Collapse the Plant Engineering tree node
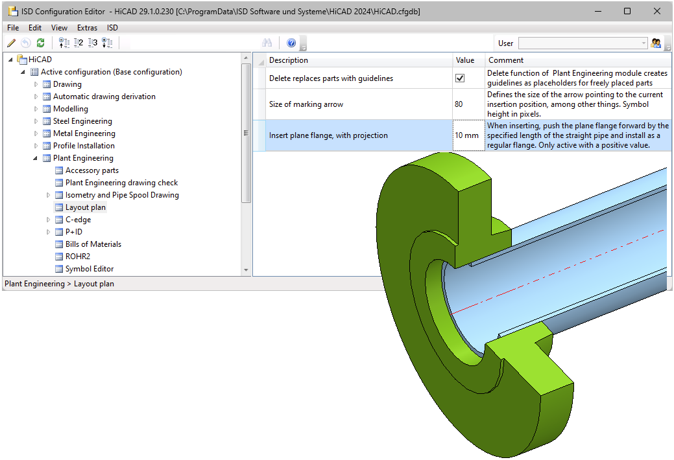Image resolution: width=674 pixels, height=460 pixels. (x=36, y=158)
